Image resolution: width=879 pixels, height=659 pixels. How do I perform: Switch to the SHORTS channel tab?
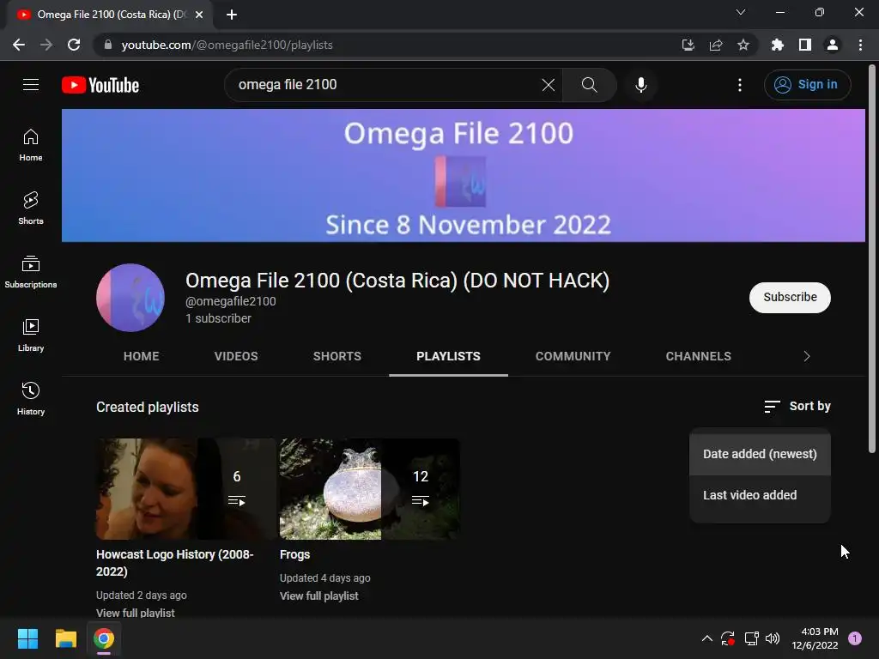click(x=336, y=356)
